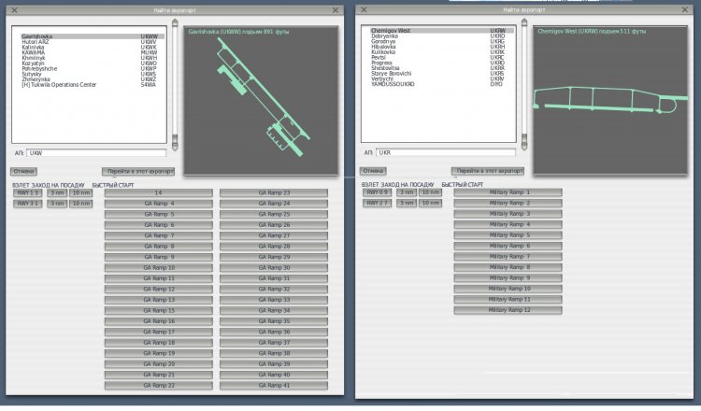Select Khmilnyk UKWH in the list
The image size is (701, 411).
coord(93,58)
